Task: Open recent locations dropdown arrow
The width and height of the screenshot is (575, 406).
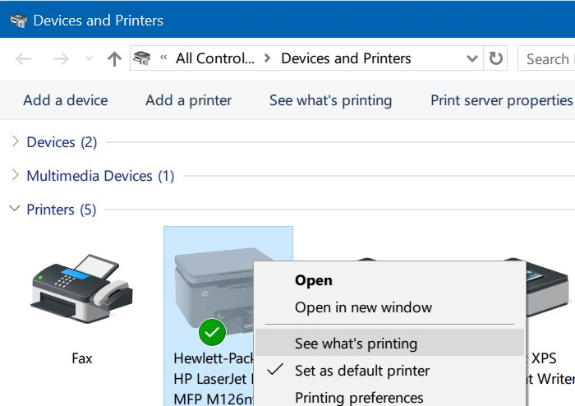Action: coord(90,59)
